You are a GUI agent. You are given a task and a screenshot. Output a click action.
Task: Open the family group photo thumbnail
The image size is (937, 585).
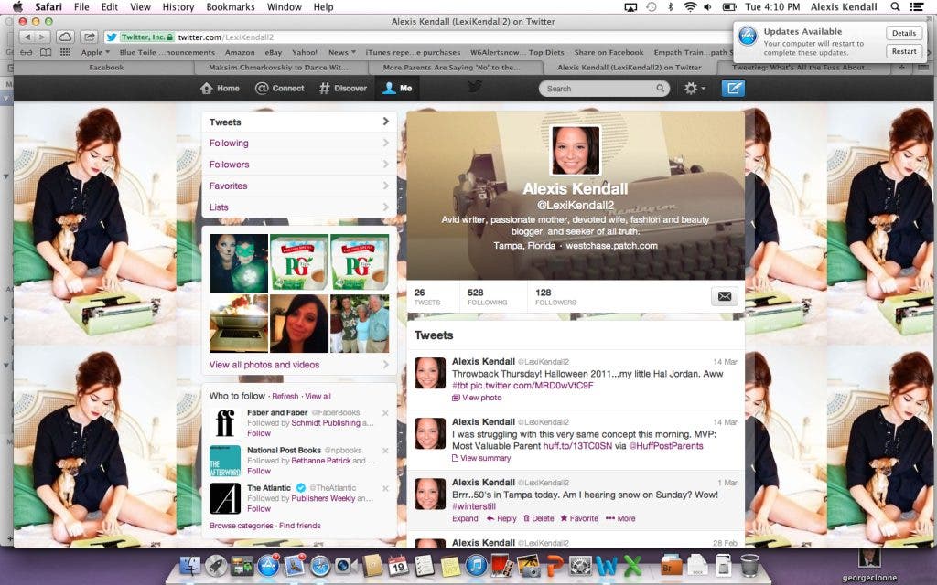[x=360, y=324]
